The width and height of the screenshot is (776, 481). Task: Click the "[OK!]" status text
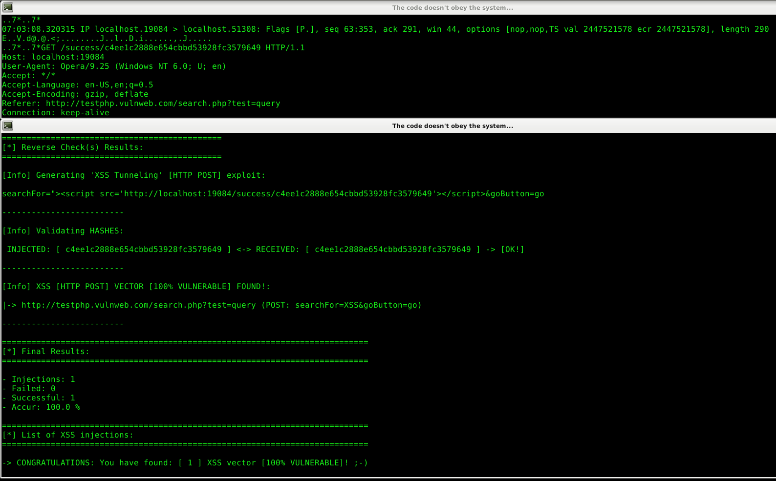pos(513,250)
